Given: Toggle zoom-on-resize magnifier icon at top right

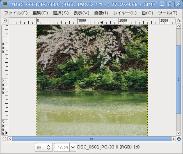Looking at the screenshot, I should [x=178, y=20].
